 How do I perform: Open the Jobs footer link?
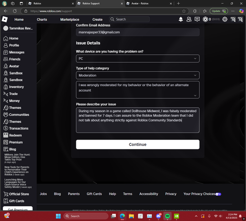(x=43, y=194)
